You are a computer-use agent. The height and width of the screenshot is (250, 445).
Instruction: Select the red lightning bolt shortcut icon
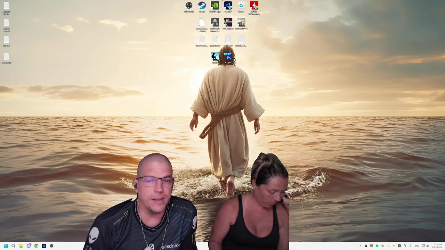pos(254,7)
